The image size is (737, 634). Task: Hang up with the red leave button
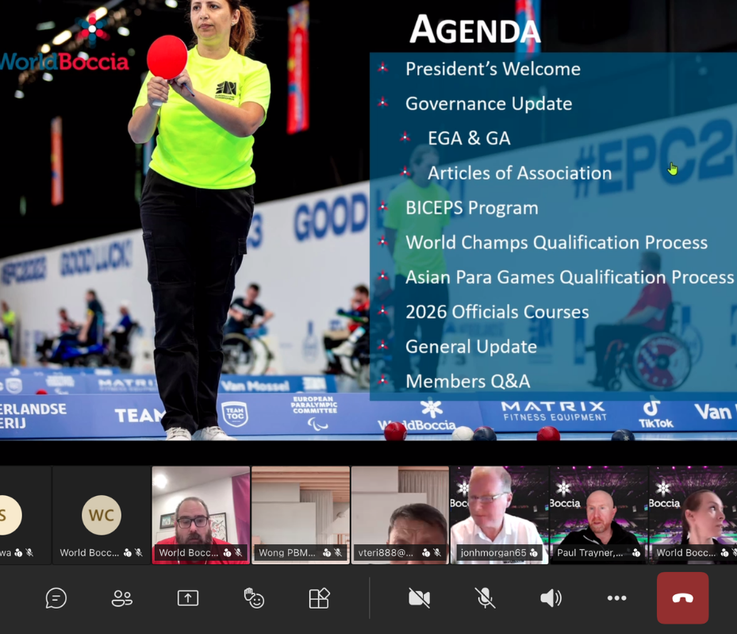[682, 598]
